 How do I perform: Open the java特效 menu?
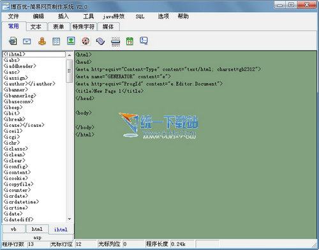114,17
